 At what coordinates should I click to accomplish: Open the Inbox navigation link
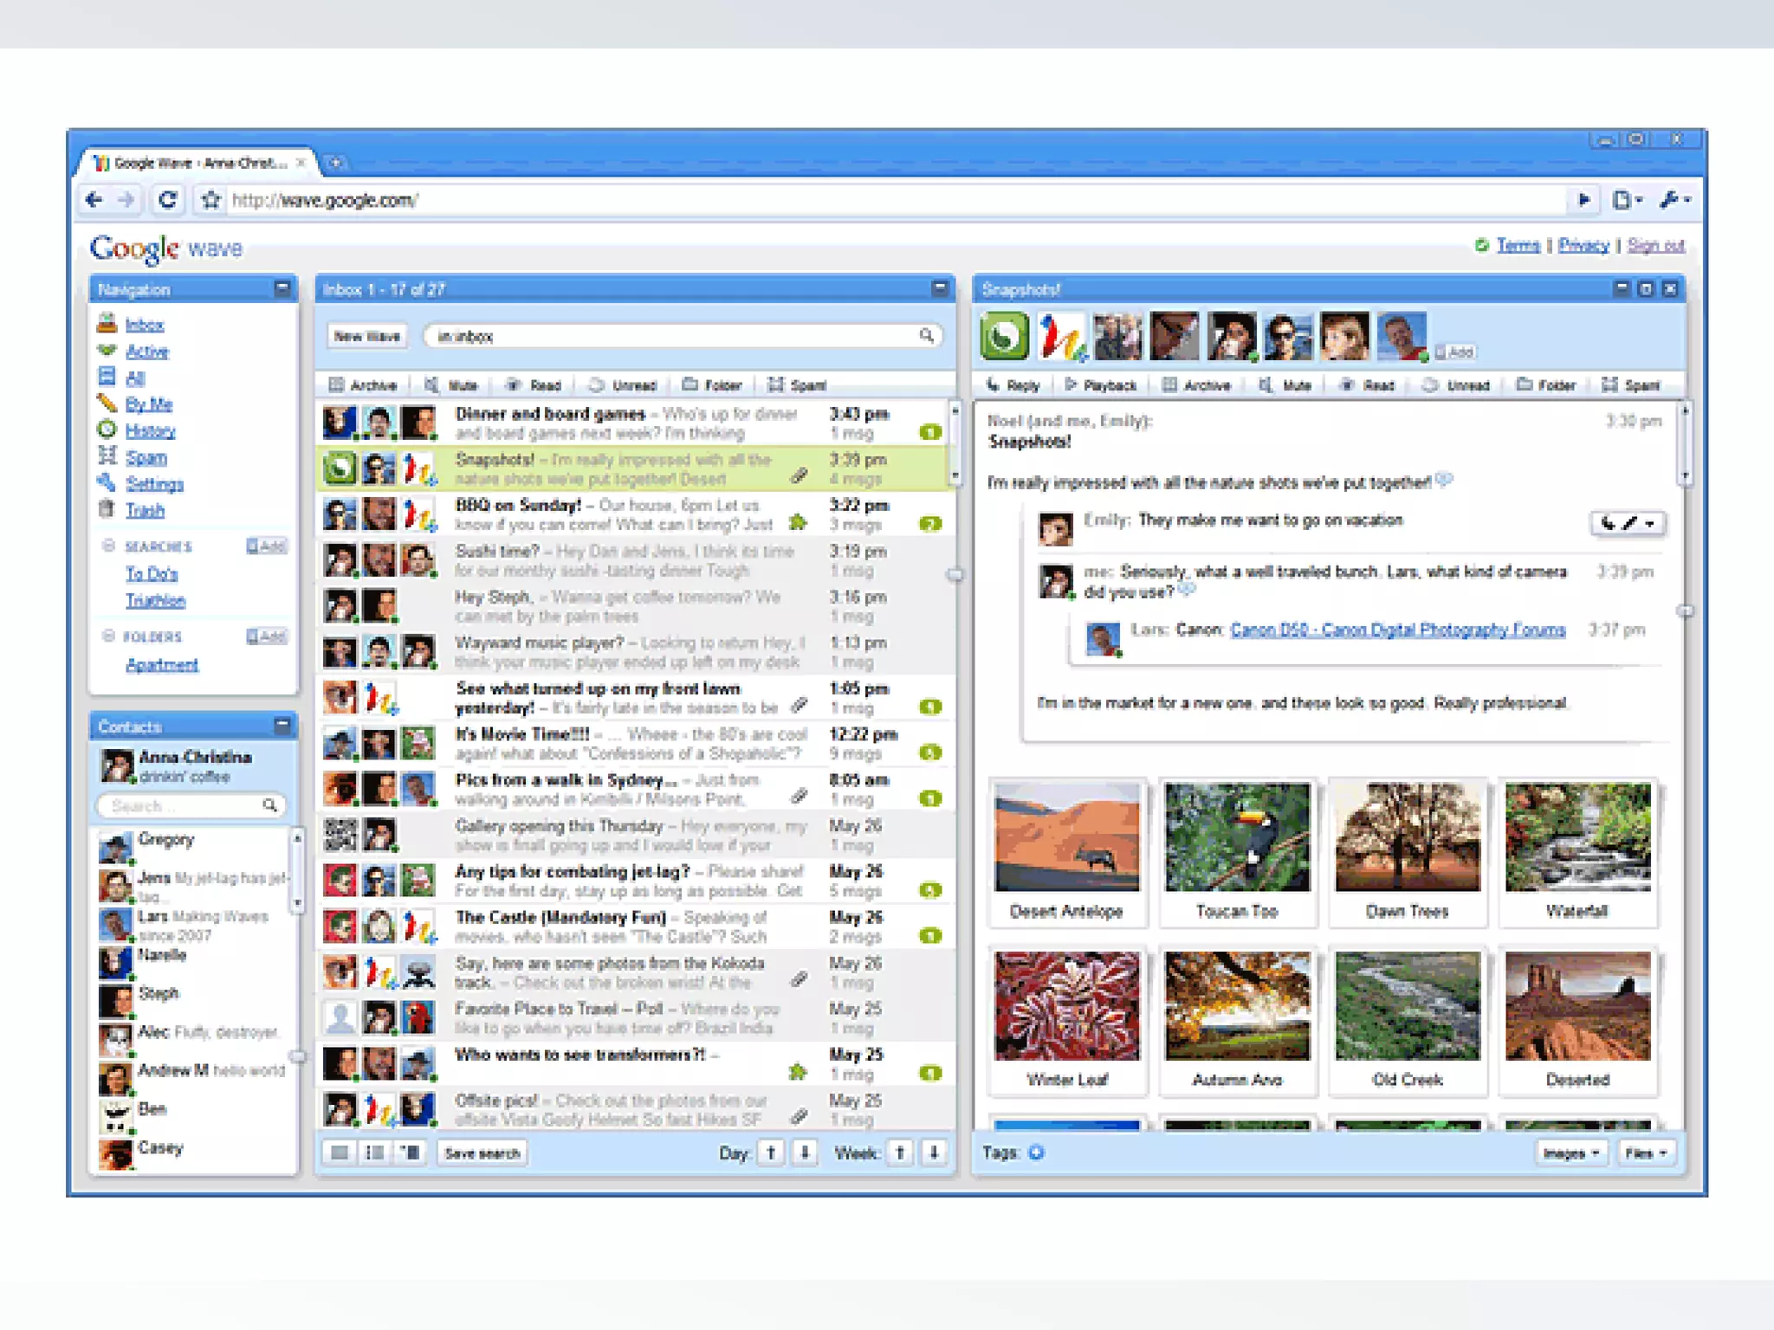[x=144, y=326]
